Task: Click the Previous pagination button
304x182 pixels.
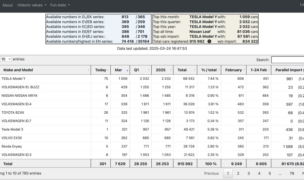Action: pyautogui.click(x=211, y=173)
